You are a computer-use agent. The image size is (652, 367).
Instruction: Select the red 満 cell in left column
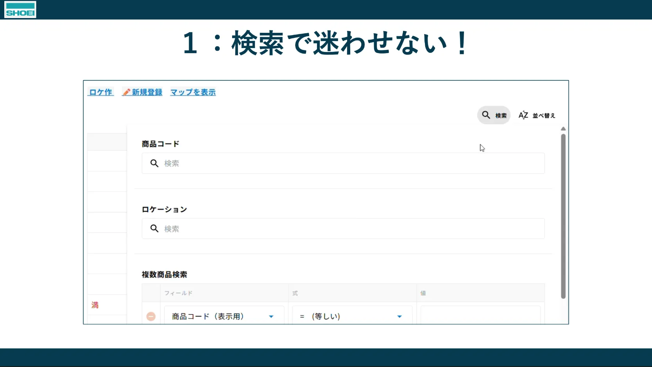click(x=95, y=305)
